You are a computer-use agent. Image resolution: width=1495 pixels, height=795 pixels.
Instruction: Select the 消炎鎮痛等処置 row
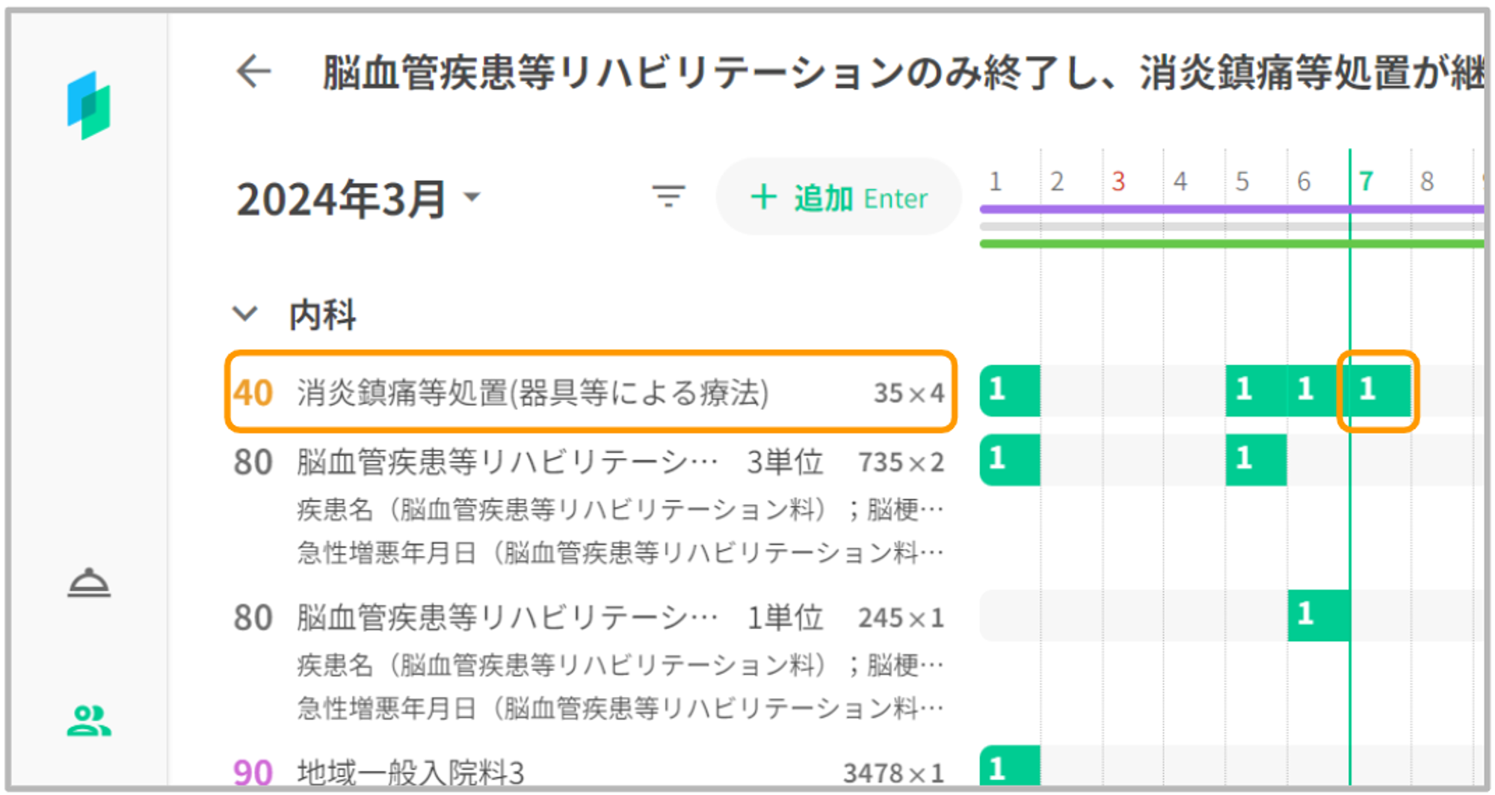click(591, 392)
